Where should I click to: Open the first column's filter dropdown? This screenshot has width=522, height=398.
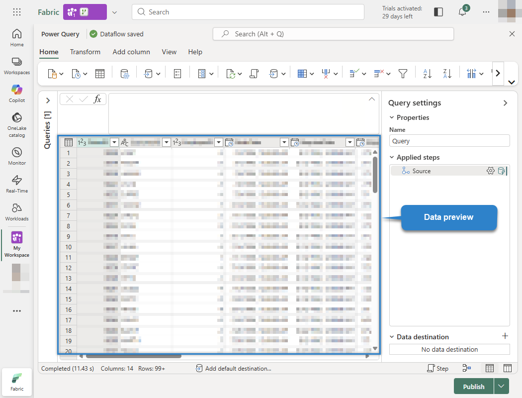tap(114, 142)
